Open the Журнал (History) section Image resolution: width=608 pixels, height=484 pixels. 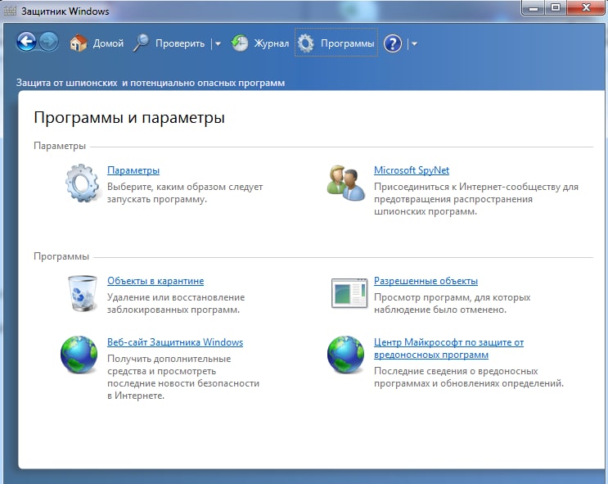coord(260,43)
